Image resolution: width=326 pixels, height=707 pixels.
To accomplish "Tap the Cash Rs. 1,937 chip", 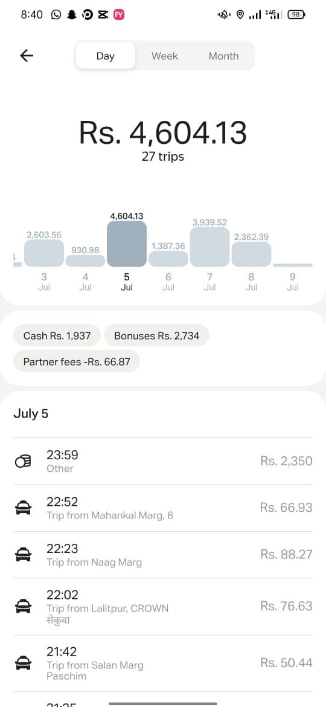I will [57, 335].
